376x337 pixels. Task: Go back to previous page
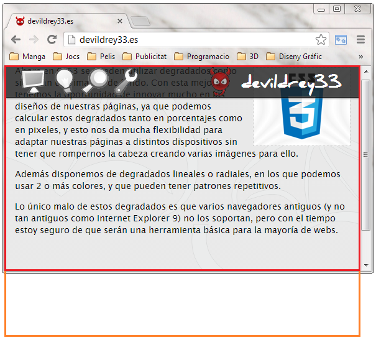click(16, 40)
